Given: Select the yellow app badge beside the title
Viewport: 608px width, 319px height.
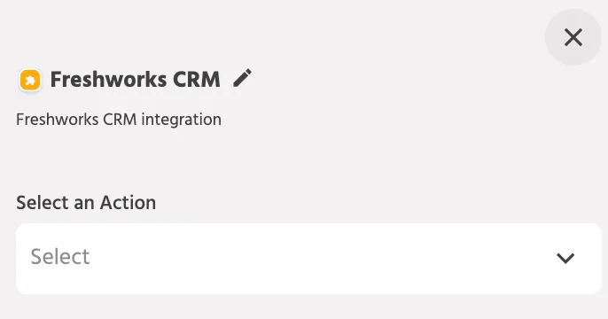Looking at the screenshot, I should 30,81.
